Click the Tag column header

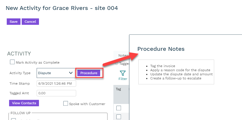tap(118, 89)
